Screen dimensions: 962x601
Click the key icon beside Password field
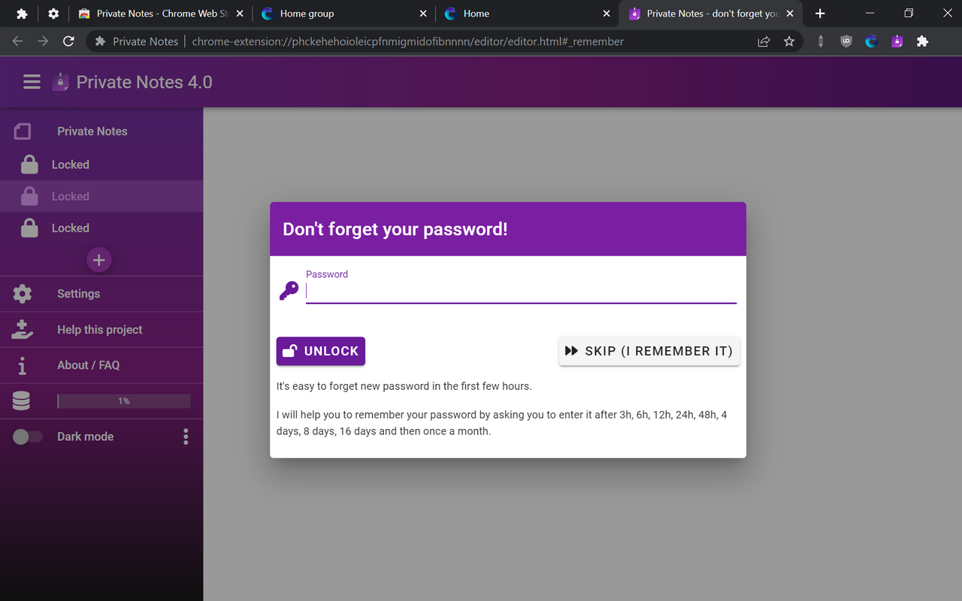[289, 291]
